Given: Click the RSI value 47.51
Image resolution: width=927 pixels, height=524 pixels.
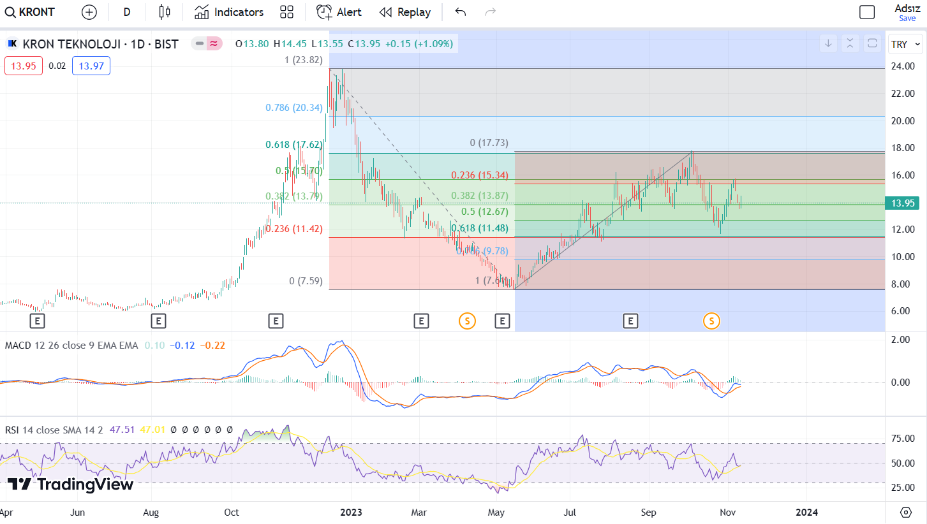Looking at the screenshot, I should click(122, 430).
